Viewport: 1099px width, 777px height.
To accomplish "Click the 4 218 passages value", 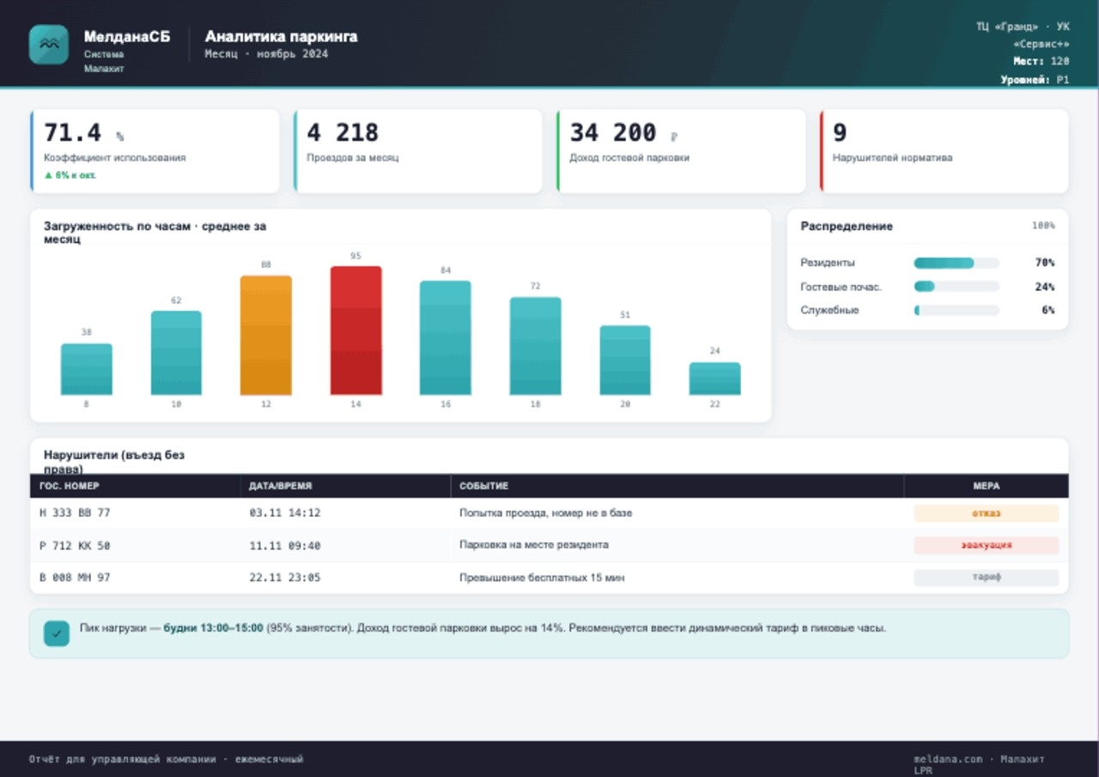I will [x=343, y=133].
